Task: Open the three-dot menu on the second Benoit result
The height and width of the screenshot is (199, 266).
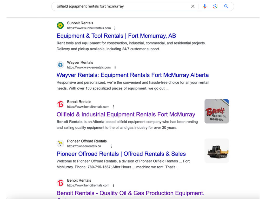Action: [x=113, y=185]
